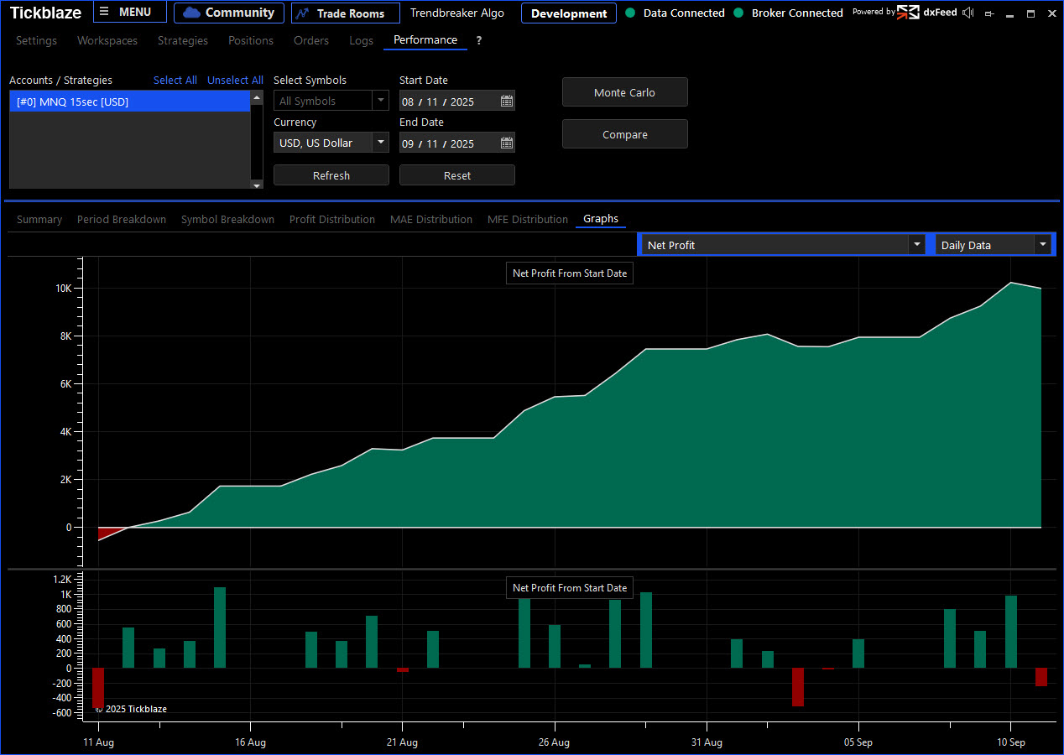Click the question mark help icon
This screenshot has width=1064, height=755.
479,40
